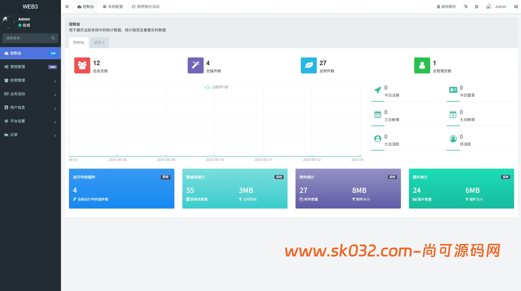
Task: Click the green administrators user icon
Action: pos(422,65)
